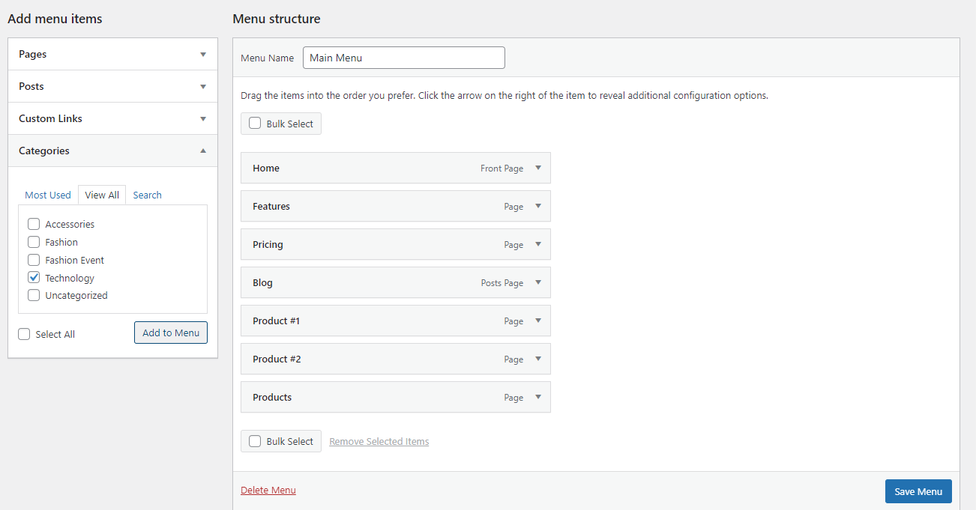Click the Delete Menu link
The height and width of the screenshot is (510, 976).
tap(268, 491)
